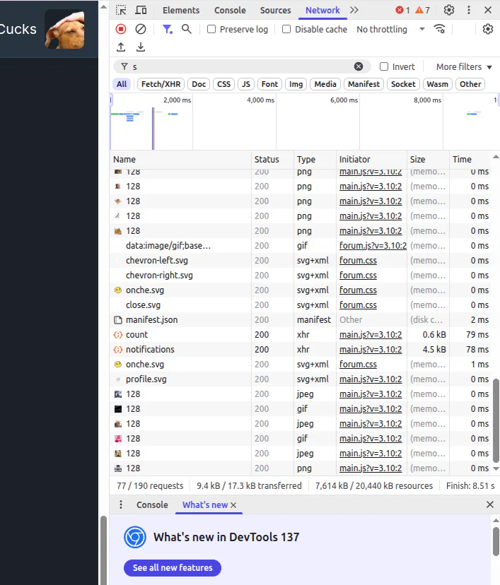Open the network search magnifier
Image resolution: width=500 pixels, height=585 pixels.
(186, 29)
